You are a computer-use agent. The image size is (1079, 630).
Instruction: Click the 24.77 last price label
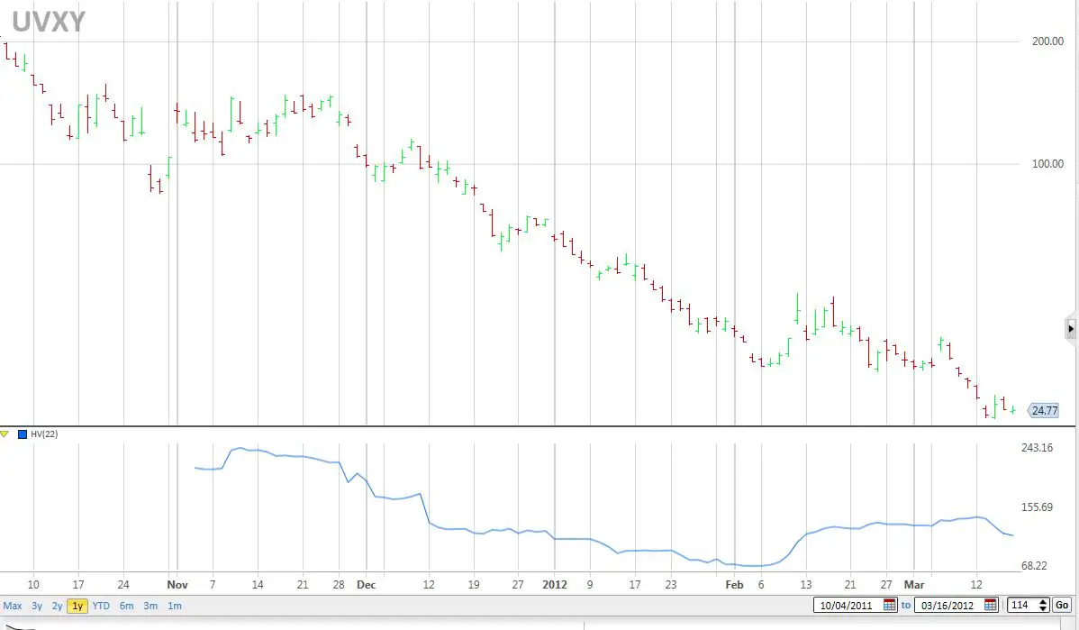(x=1044, y=411)
